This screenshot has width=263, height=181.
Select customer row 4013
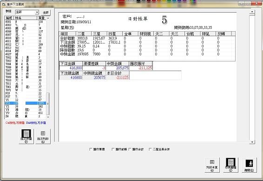[x=25, y=47]
